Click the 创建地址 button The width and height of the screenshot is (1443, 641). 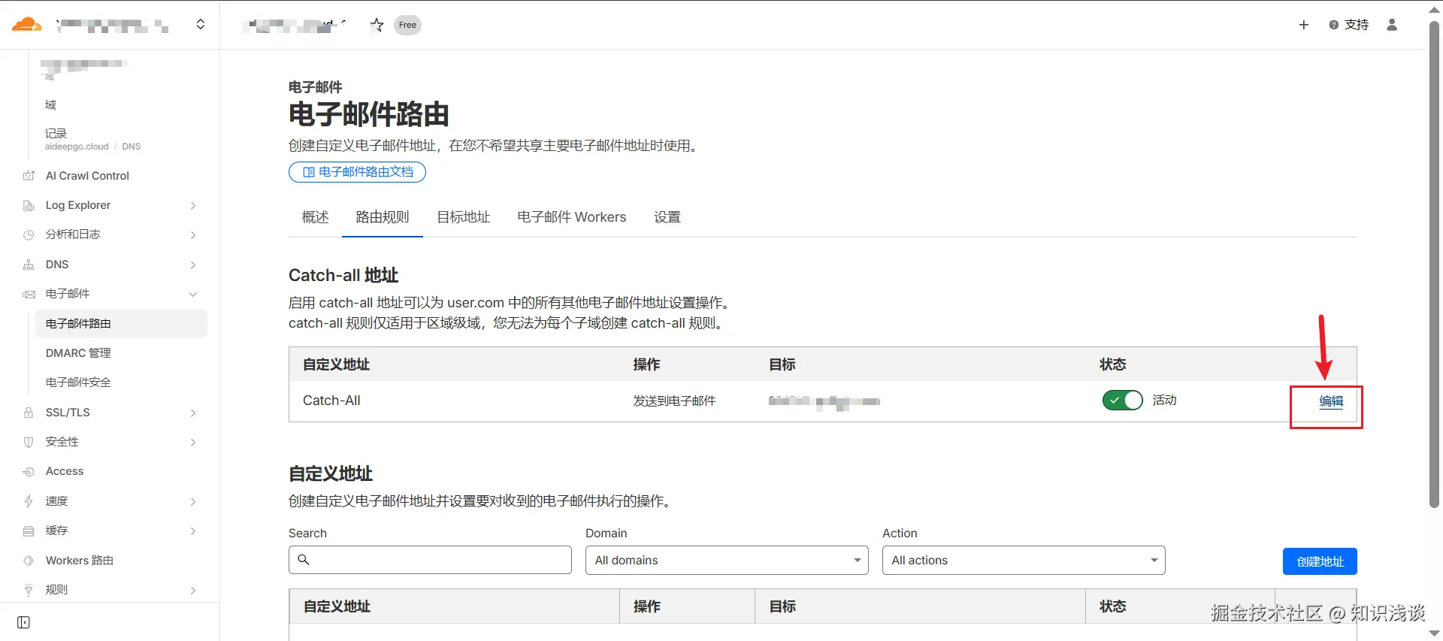tap(1320, 561)
